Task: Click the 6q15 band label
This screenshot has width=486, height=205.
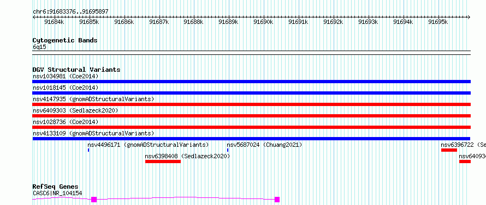Action: tap(39, 47)
